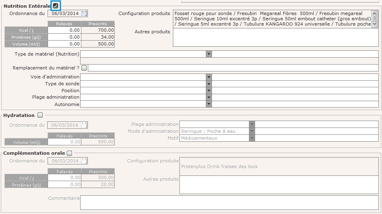The height and width of the screenshot is (214, 382).
Task: Click the Complémentation Kcal / j Relevés cell
Action: click(65, 178)
